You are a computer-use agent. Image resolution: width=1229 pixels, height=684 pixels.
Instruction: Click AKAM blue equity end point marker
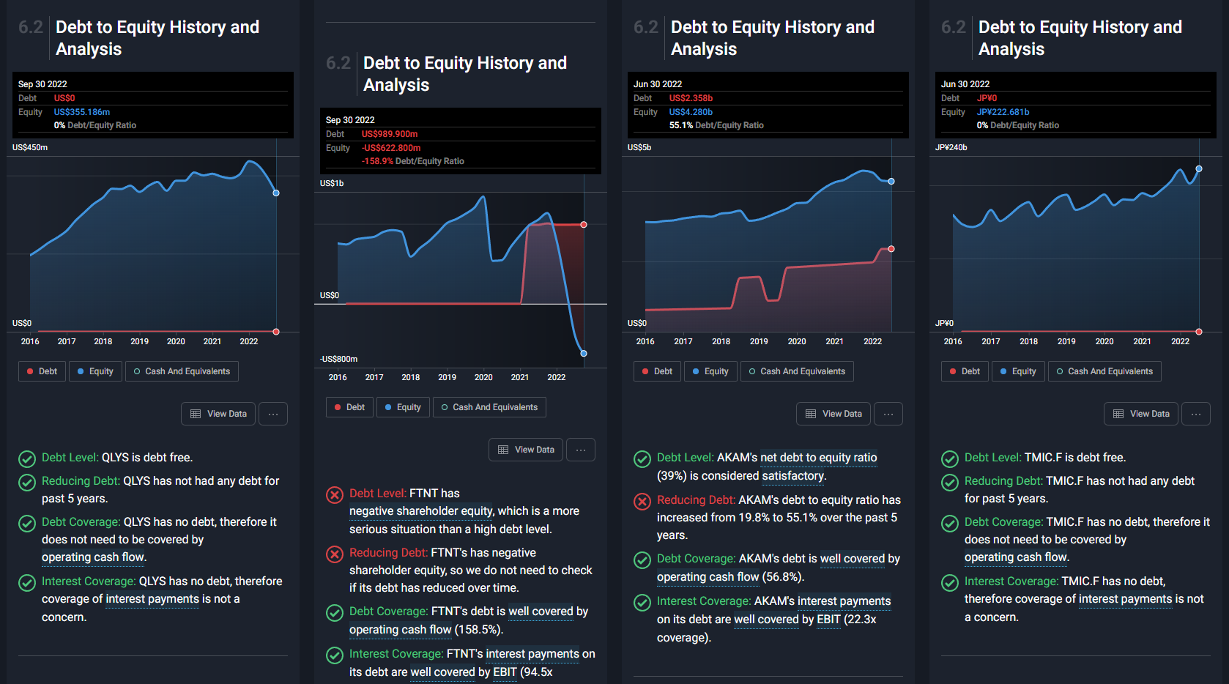coord(891,182)
